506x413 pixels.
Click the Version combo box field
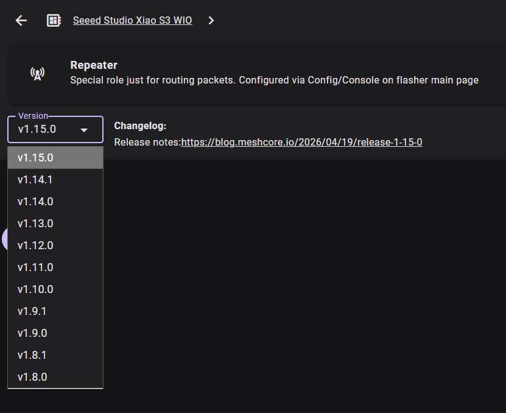[46, 129]
